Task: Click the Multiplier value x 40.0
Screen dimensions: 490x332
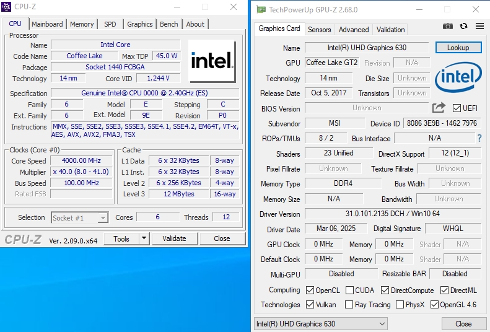Action: click(x=81, y=172)
